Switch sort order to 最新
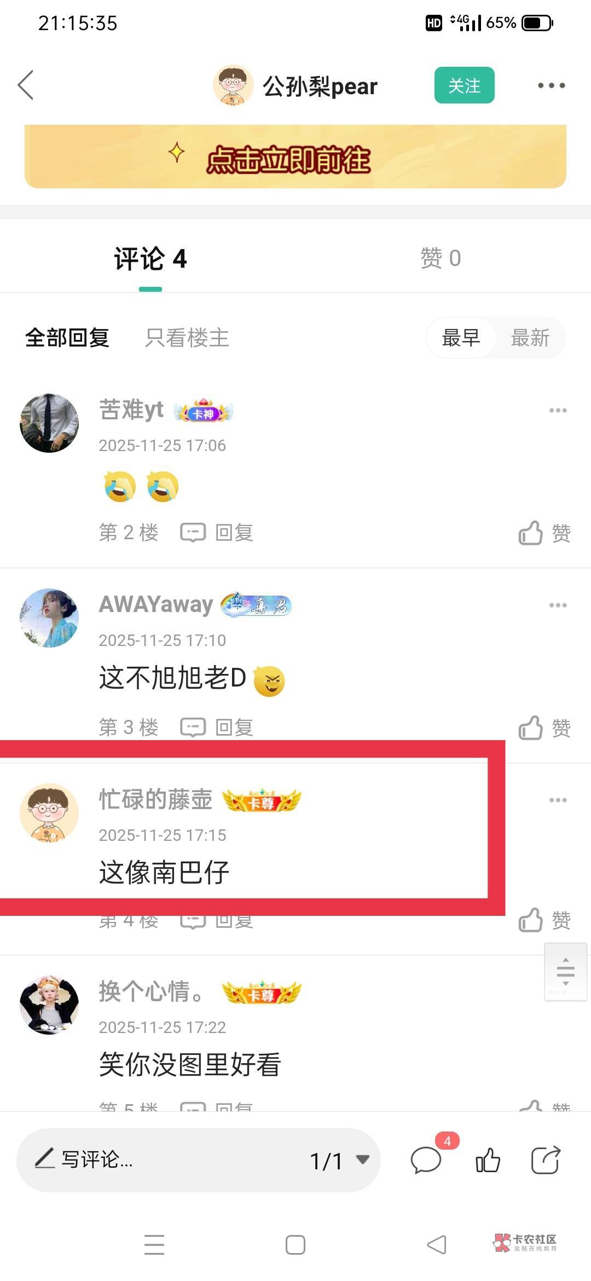Screen dimensions: 591x1281 pos(530,338)
